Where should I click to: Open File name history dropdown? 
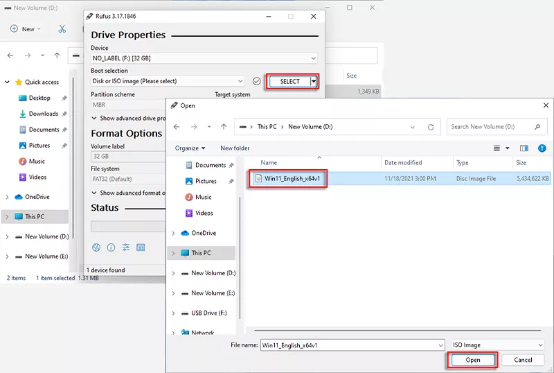point(440,345)
